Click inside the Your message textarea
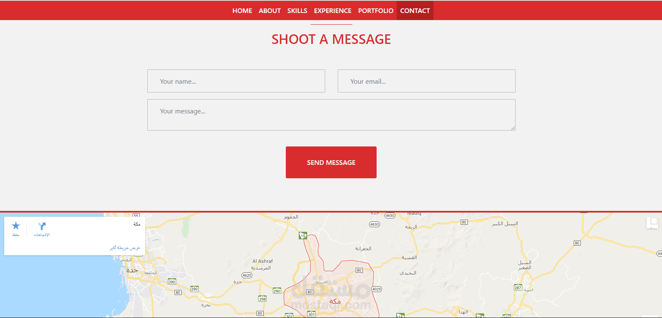662x318 pixels. pyautogui.click(x=331, y=115)
